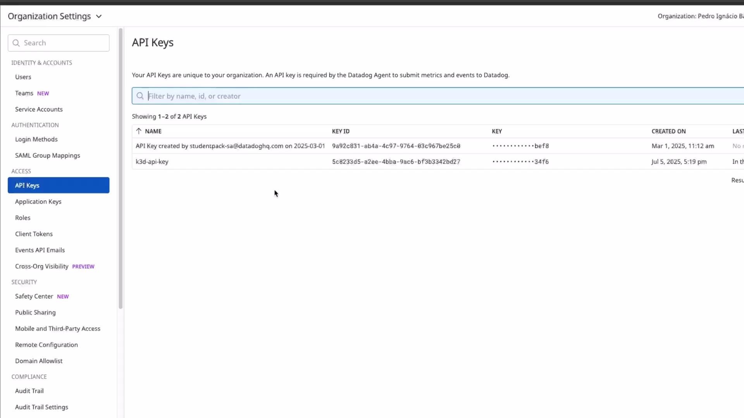This screenshot has width=744, height=418.
Task: Go to Domain Allowlist
Action: [x=38, y=361]
